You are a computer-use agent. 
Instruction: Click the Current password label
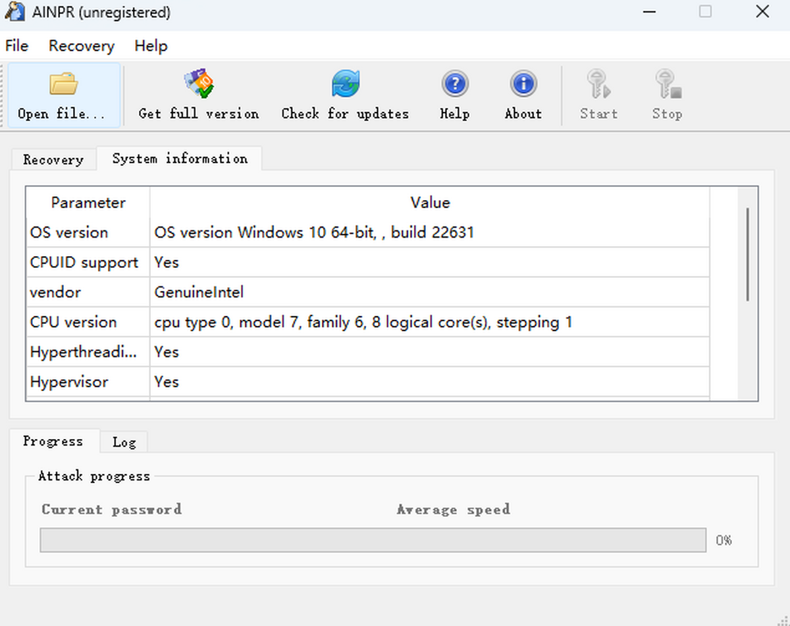[111, 509]
